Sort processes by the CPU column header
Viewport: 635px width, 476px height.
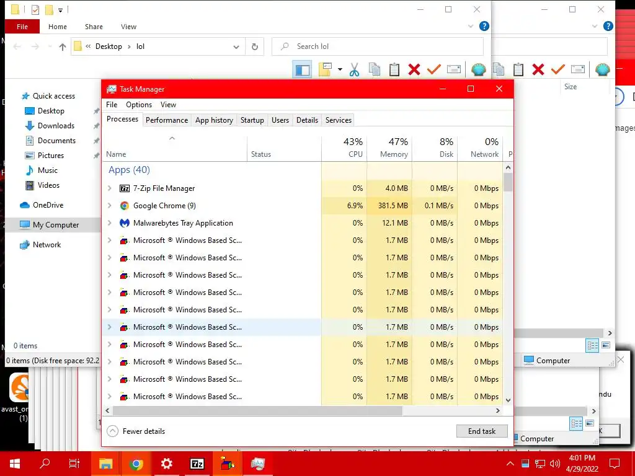tap(344, 148)
